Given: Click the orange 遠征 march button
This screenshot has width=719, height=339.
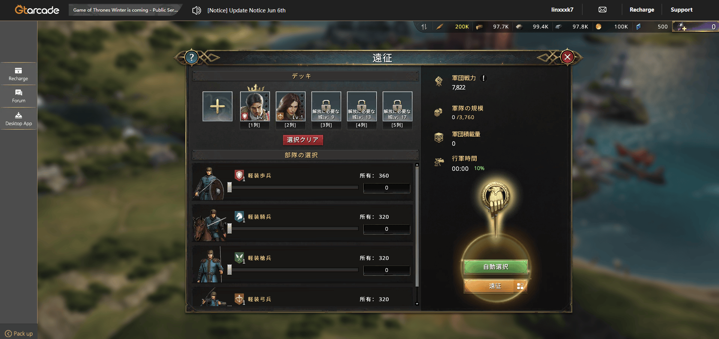Looking at the screenshot, I should 496,286.
